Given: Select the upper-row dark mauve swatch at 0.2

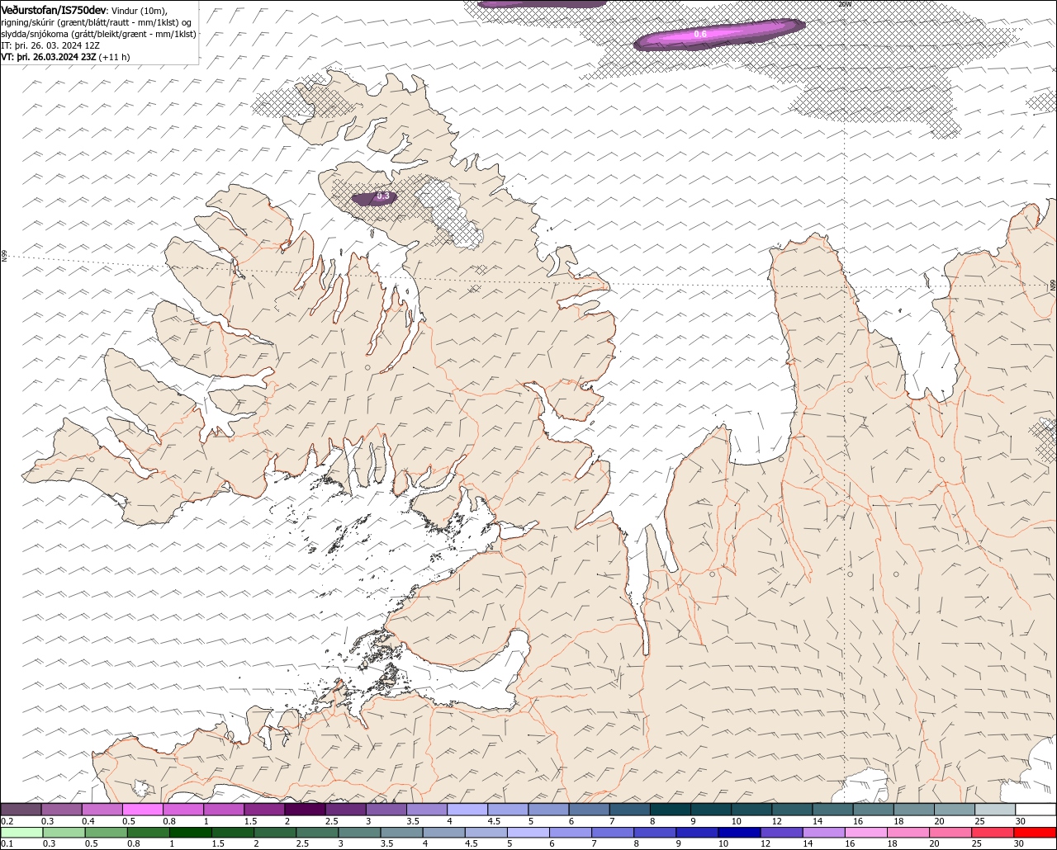Looking at the screenshot, I should pyautogui.click(x=21, y=810).
